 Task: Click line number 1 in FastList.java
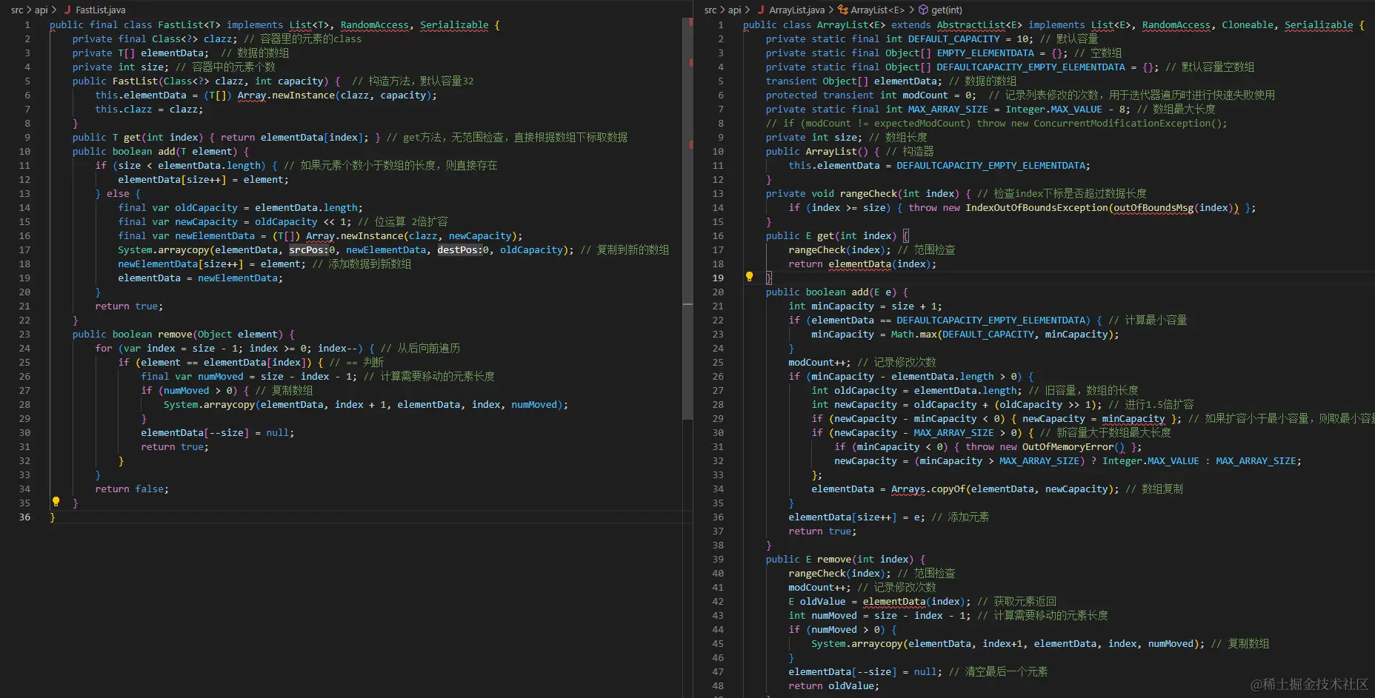27,25
